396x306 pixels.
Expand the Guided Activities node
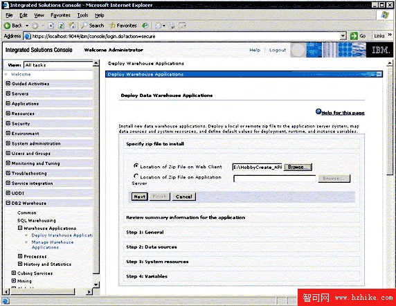(x=8, y=83)
